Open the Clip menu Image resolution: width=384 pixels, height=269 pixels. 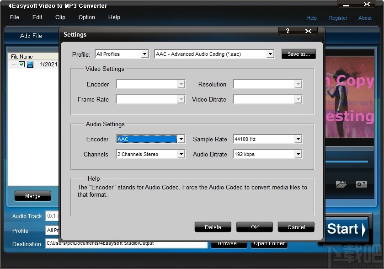click(60, 17)
